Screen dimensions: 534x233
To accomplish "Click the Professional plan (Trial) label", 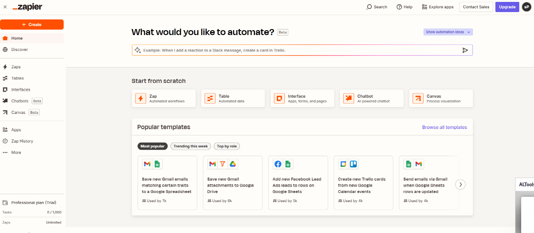I will tap(34, 202).
